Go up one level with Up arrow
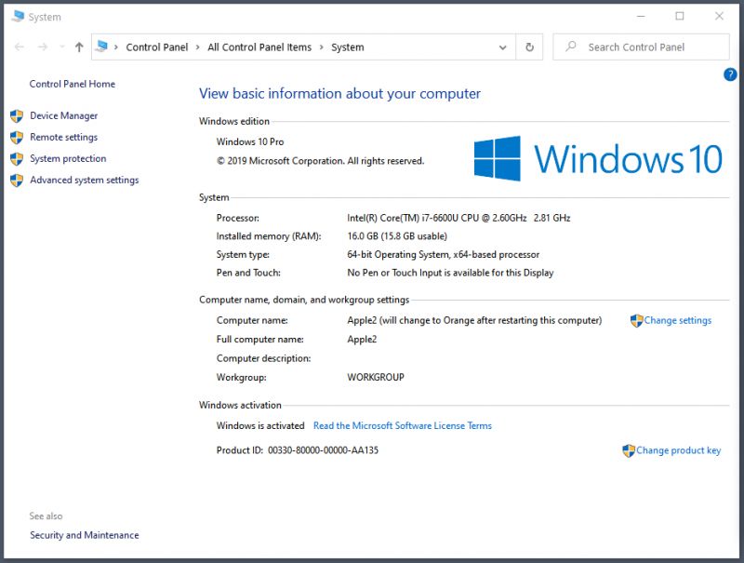 click(x=79, y=47)
